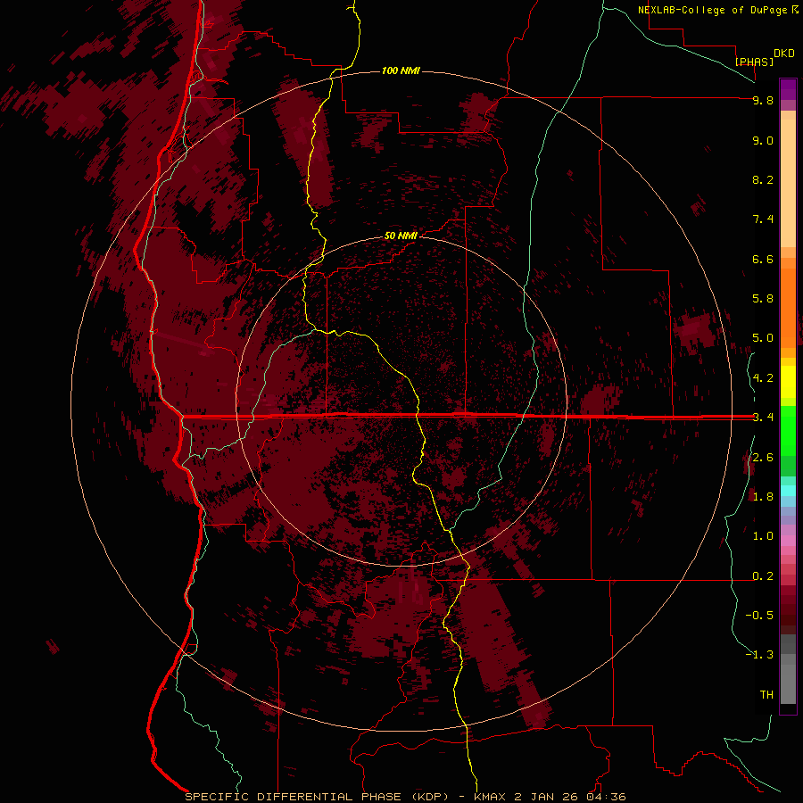Click the 1.8 scale value
The width and height of the screenshot is (803, 803).
pos(763,497)
